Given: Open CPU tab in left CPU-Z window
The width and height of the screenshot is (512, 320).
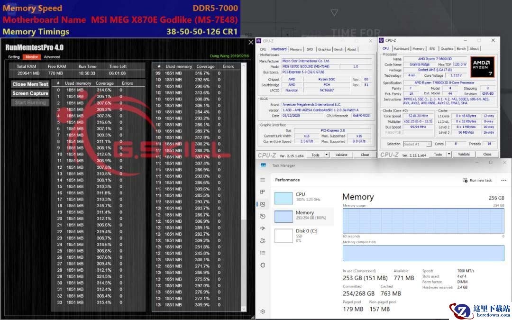Looking at the screenshot, I should 263,49.
